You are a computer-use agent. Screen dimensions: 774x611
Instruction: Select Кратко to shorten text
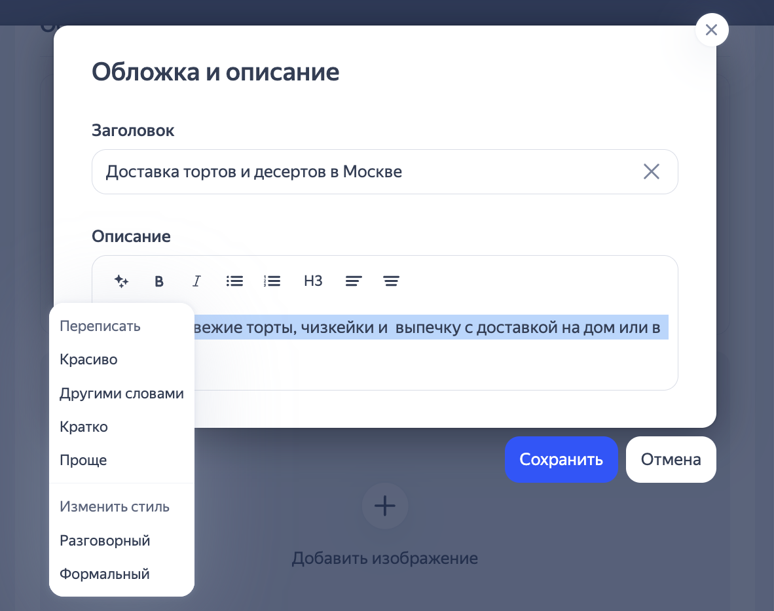(84, 427)
